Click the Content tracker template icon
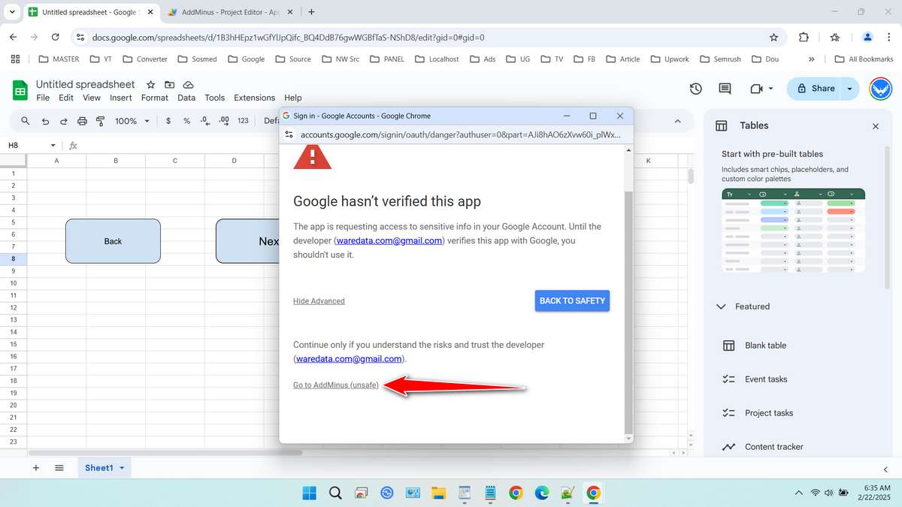This screenshot has width=902, height=507. tap(728, 446)
